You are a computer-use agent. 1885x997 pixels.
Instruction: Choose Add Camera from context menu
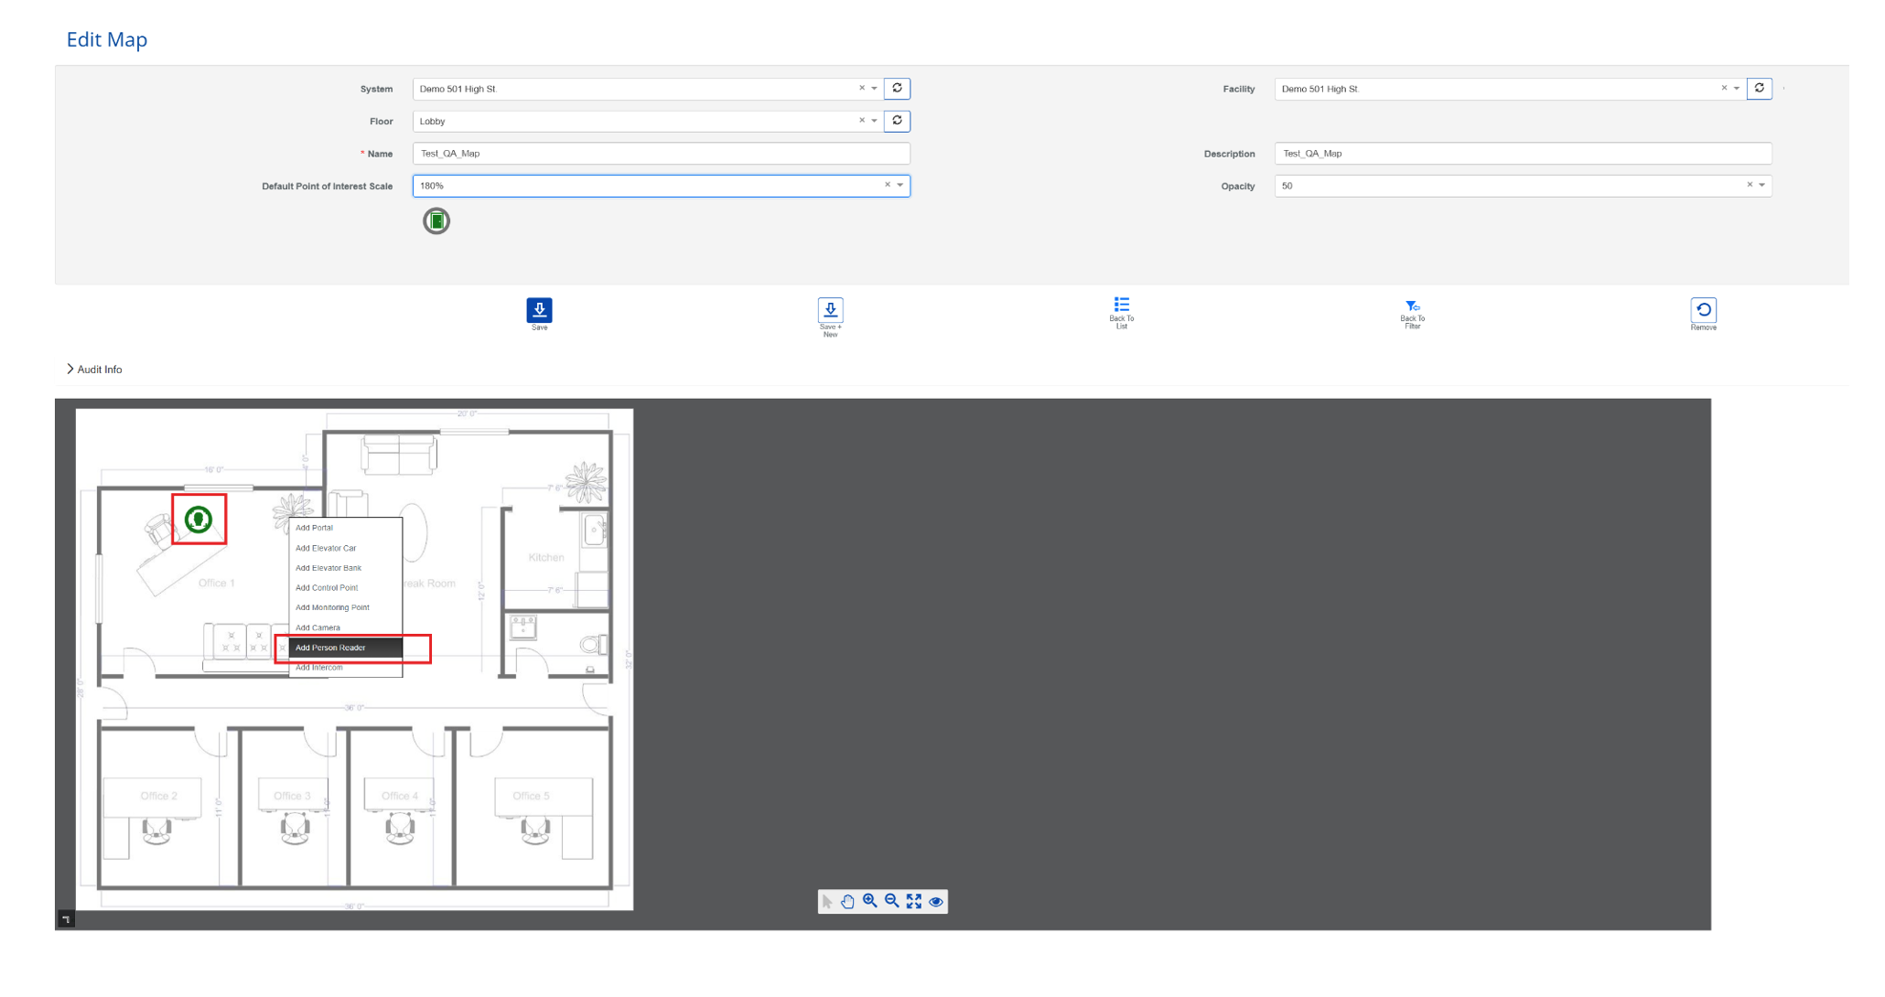[x=318, y=627]
